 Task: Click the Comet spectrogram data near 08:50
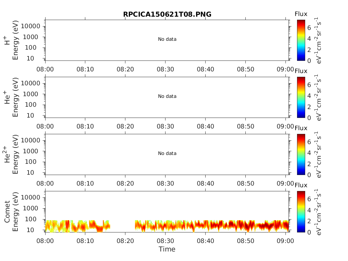click(245, 226)
